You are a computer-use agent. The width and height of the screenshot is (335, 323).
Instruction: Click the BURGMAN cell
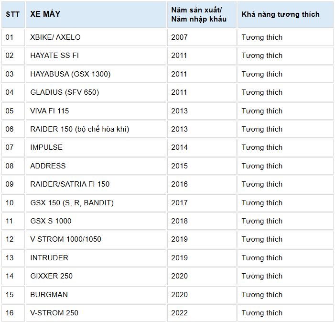click(96, 295)
